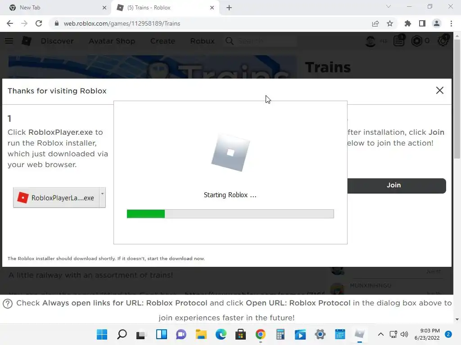The height and width of the screenshot is (345, 461).
Task: Reload the Roblox Trains page
Action: [39, 23]
